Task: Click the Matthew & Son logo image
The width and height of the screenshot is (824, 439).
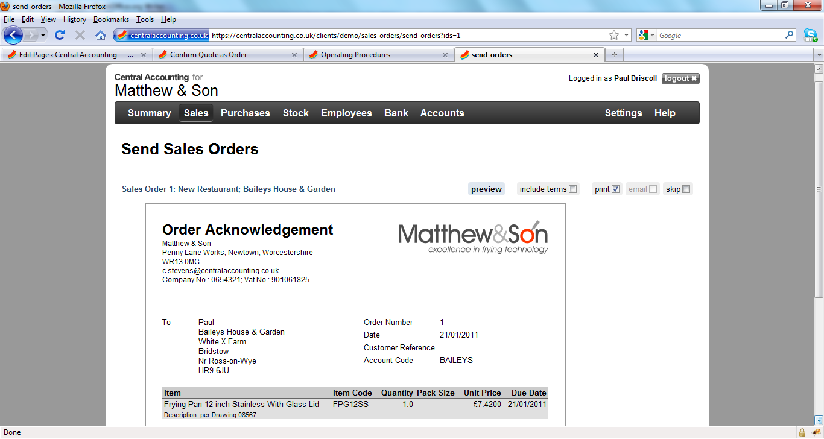Action: [x=474, y=237]
